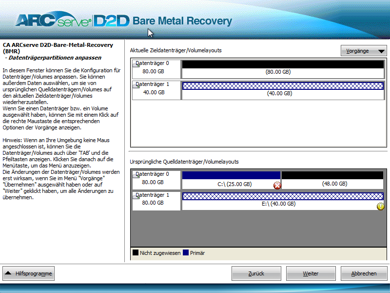Click the yellow warning icon on E:\ volume
Screen dimensions: 390x293
tap(381, 206)
